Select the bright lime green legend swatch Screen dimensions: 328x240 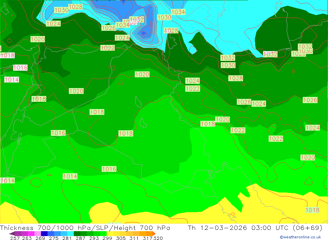(103, 233)
